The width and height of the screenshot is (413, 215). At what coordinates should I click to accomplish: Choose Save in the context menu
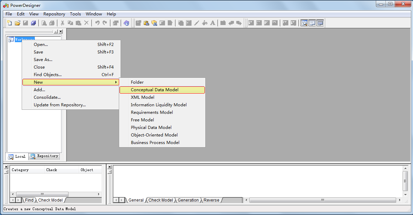click(71, 52)
